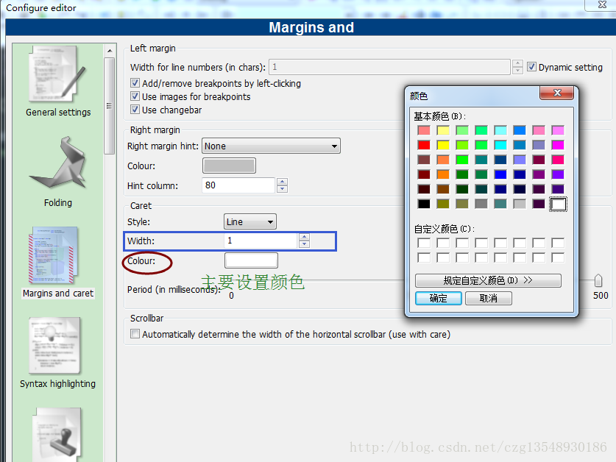Click the sidebar vertical scrollbar thumb
This screenshot has height=462, width=616.
pos(110,106)
